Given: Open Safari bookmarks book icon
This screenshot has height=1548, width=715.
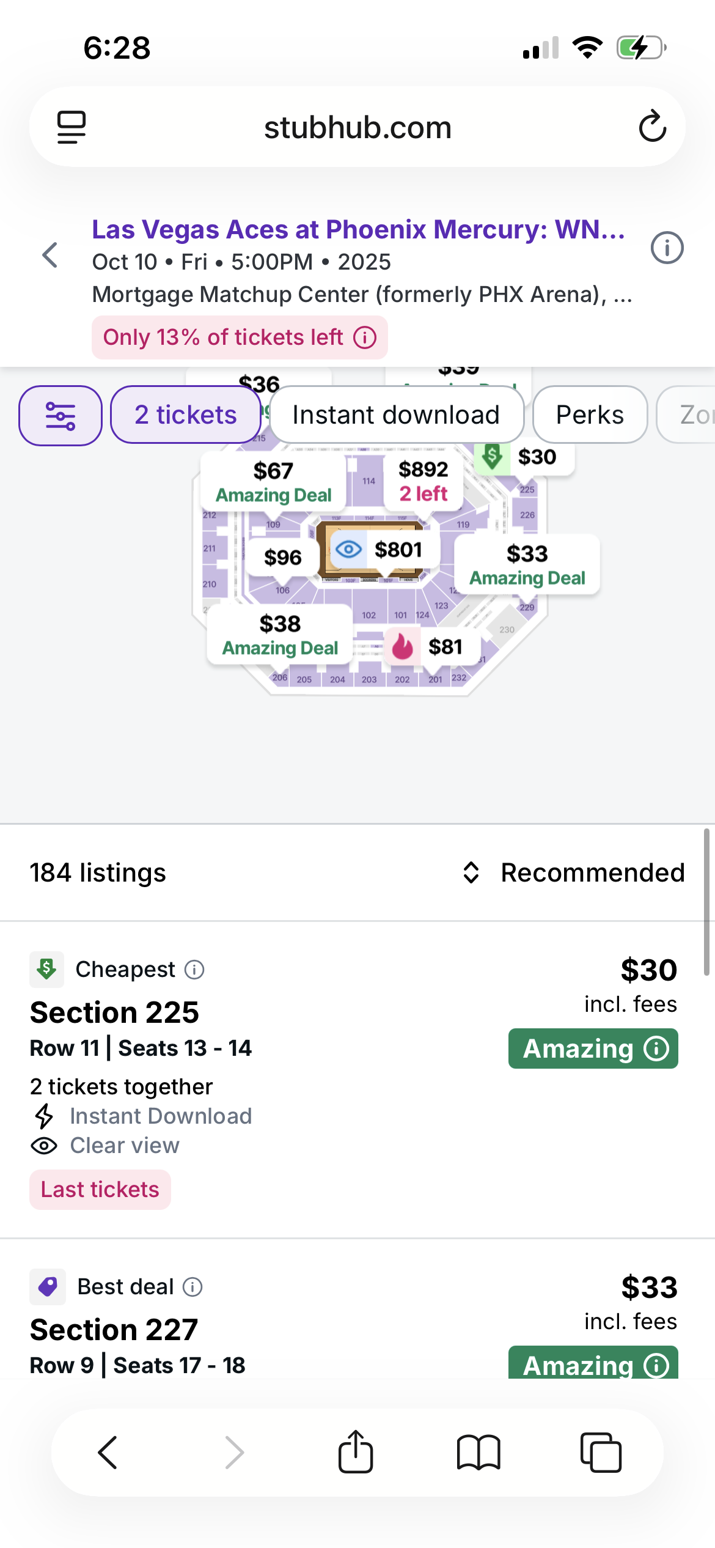Looking at the screenshot, I should 479,1452.
